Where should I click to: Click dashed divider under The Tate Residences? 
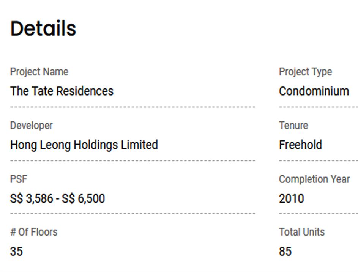[x=132, y=107]
